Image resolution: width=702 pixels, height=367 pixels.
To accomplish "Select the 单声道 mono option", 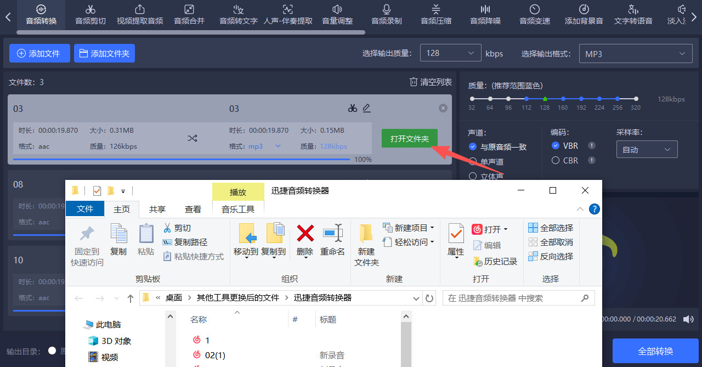I will (x=486, y=162).
